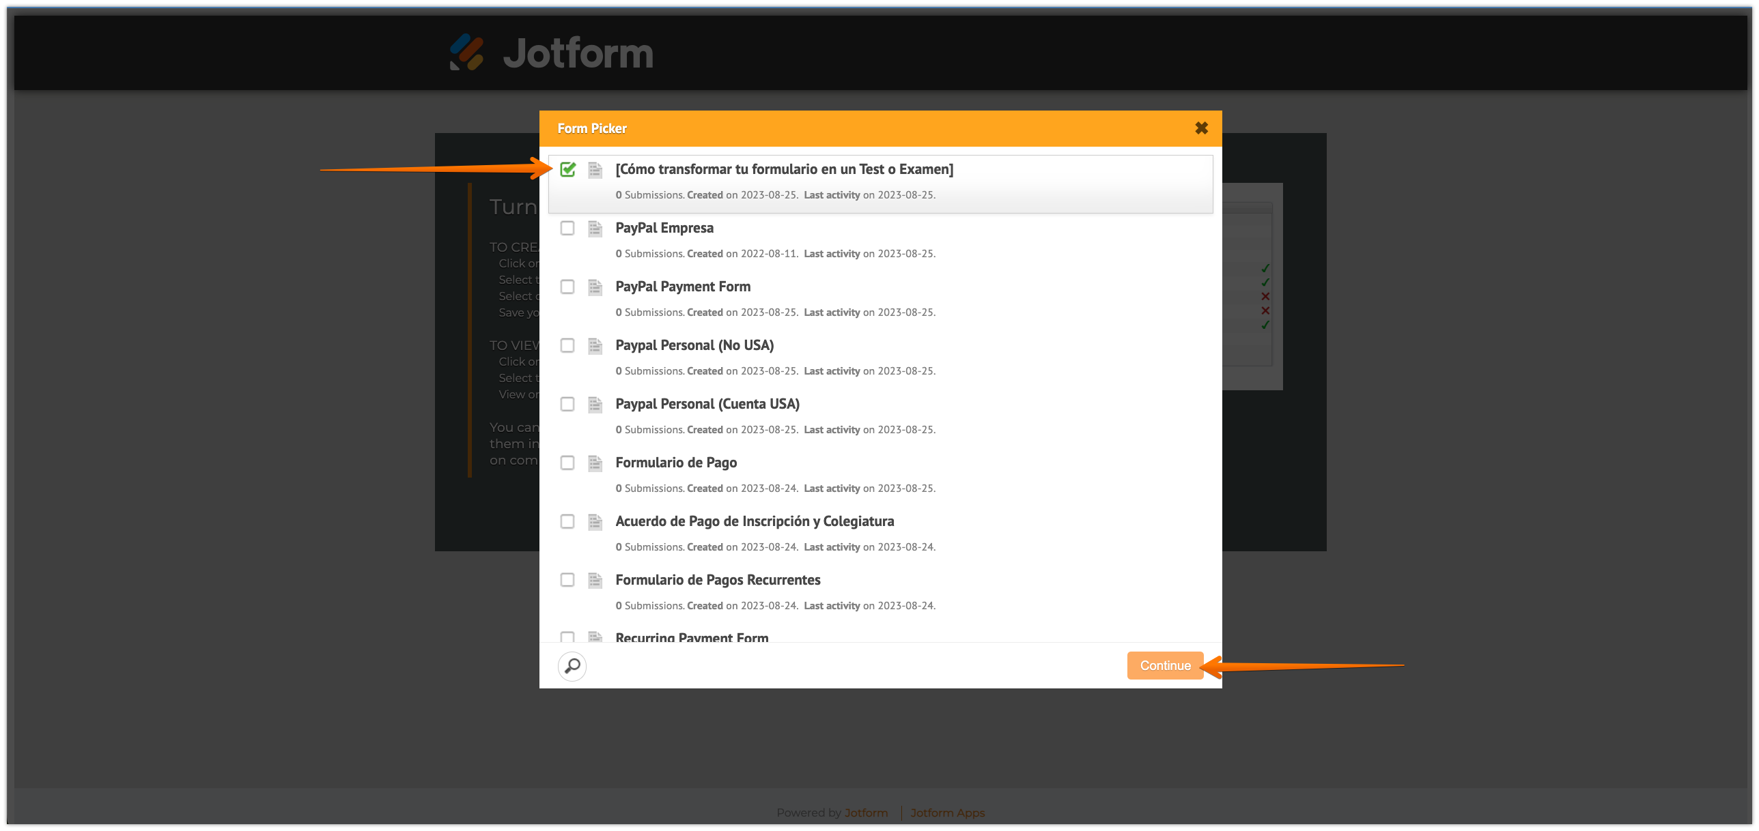Uncheck the Cómo transformar tu formulario checkbox
This screenshot has width=1759, height=831.
click(567, 169)
